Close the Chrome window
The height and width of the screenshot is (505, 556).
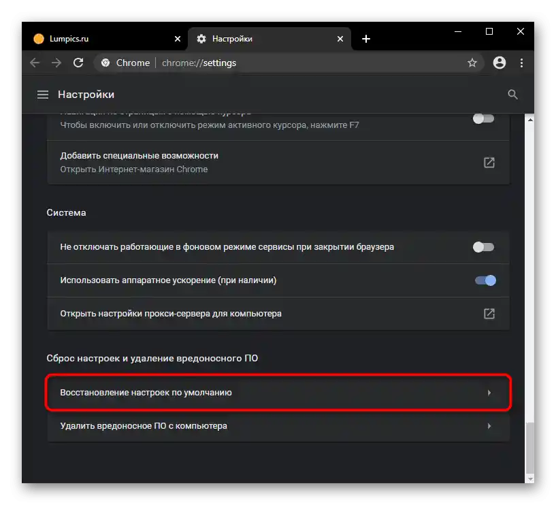(x=520, y=31)
